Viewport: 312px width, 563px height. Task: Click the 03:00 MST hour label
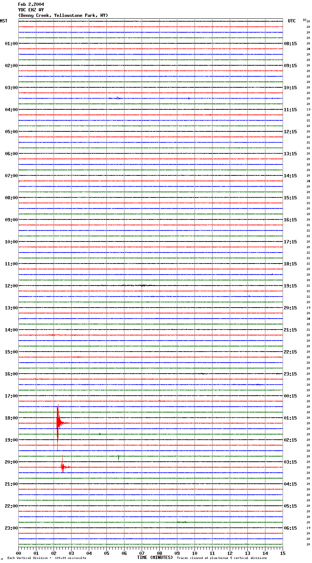pyautogui.click(x=11, y=88)
